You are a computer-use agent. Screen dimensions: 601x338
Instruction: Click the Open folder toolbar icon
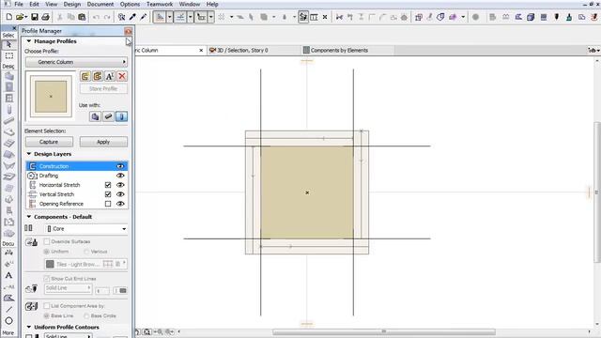click(20, 17)
